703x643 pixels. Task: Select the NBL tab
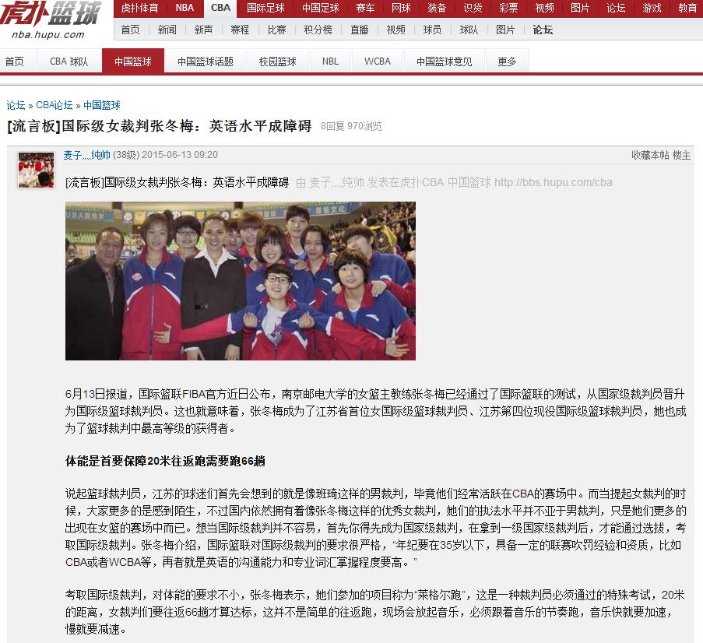(x=330, y=61)
